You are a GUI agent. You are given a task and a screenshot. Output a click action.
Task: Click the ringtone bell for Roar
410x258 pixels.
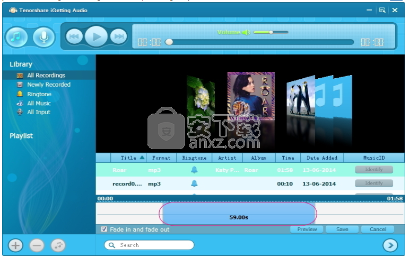194,170
